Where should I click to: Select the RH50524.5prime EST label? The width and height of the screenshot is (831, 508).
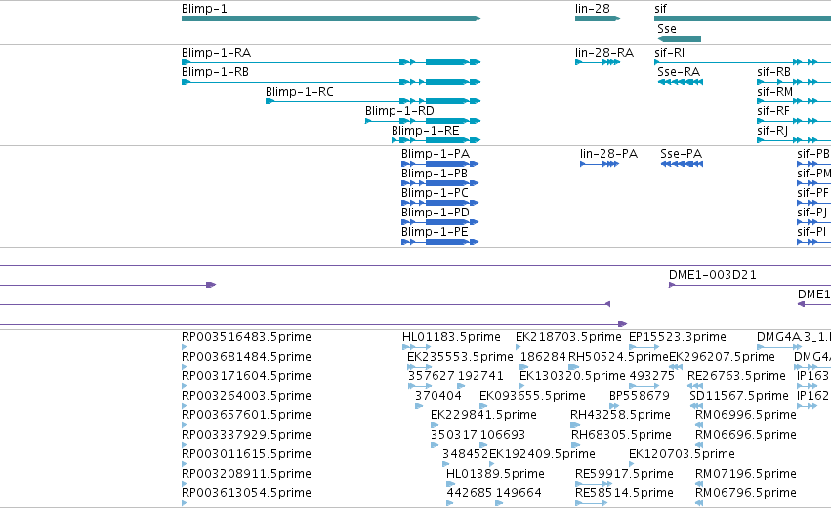click(x=618, y=357)
